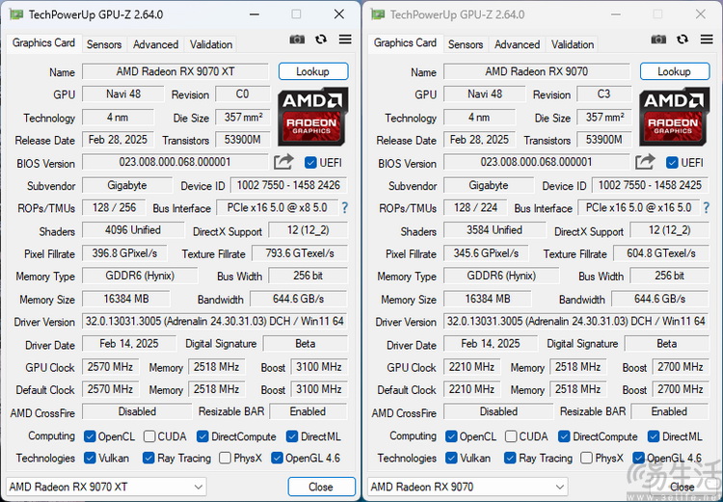Image resolution: width=723 pixels, height=502 pixels.
Task: Click Pixel Fillrate value '345.6 GPixel/s'
Action: pos(486,253)
